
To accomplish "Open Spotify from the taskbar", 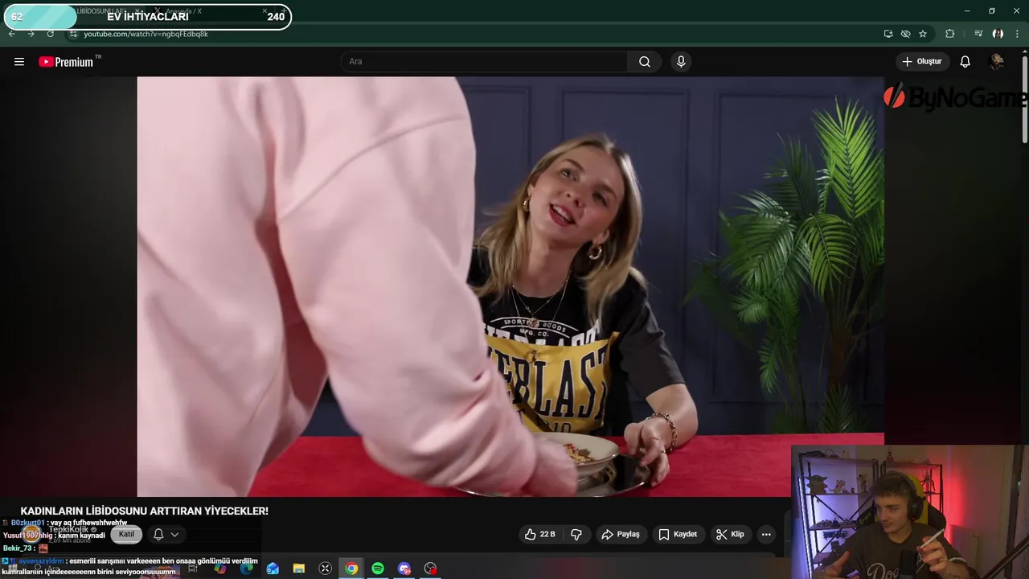I will click(x=378, y=569).
